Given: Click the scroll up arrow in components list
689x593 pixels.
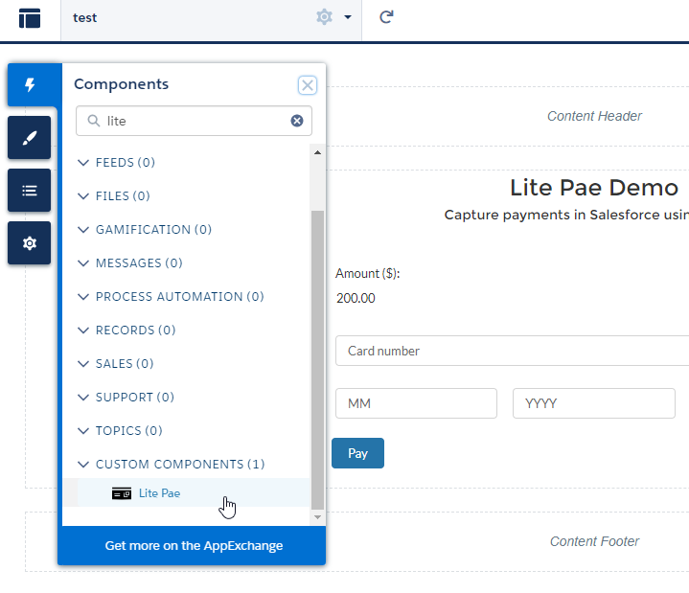Looking at the screenshot, I should (317, 153).
